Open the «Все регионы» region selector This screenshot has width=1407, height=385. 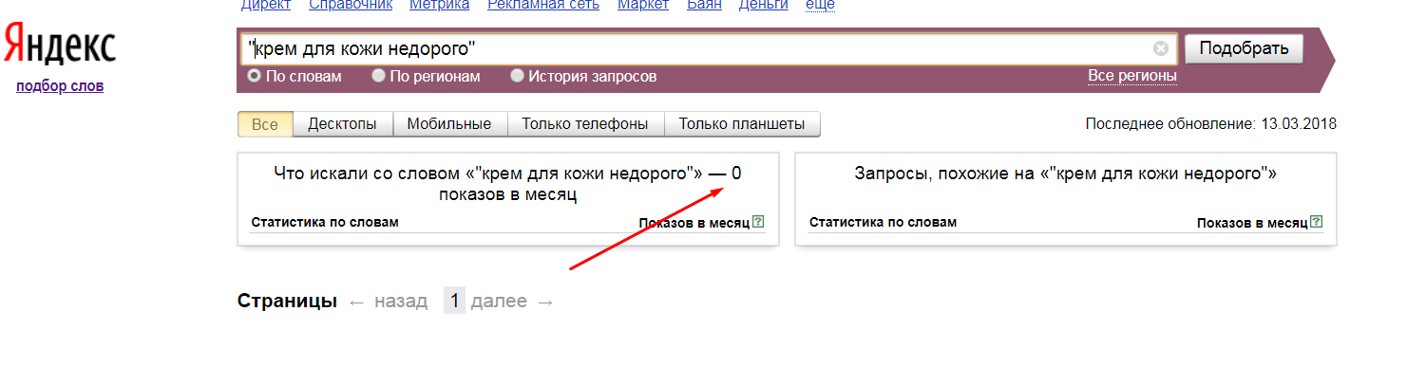1131,76
